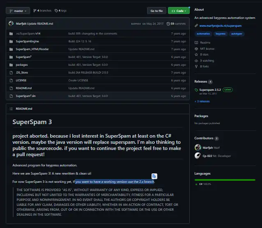Click Marfjeh's avatar in latest commit row
This screenshot has height=228, width=262.
(x=11, y=23)
